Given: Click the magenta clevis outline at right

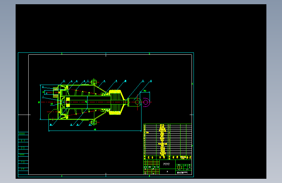Looking at the screenshot, I should point(146,102).
